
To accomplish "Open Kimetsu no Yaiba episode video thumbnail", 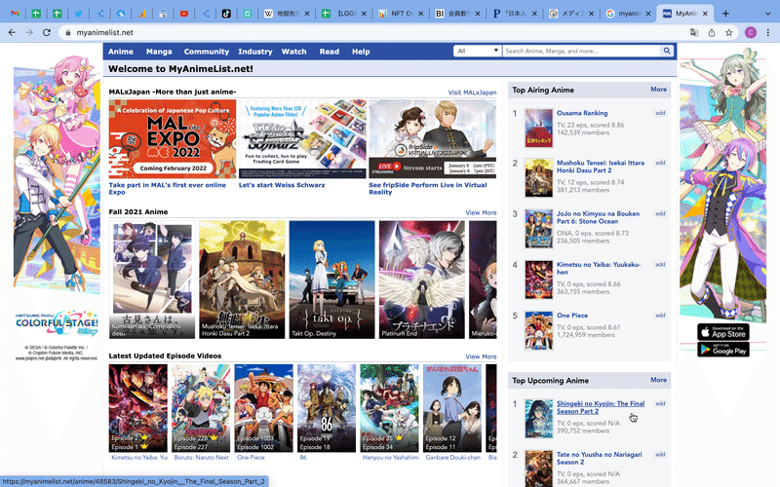I will pyautogui.click(x=138, y=408).
